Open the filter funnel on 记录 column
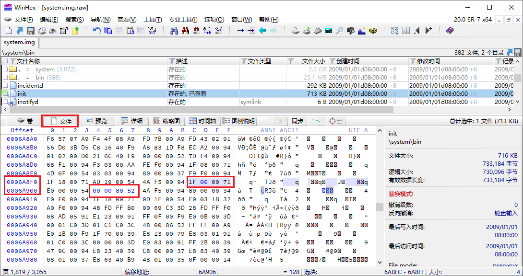Viewport: 523px width, 276px height. pos(499,61)
